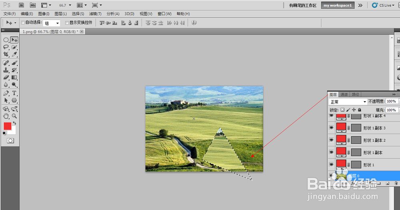Switch to the 通道 tab
The image size is (400, 210).
coord(344,94)
